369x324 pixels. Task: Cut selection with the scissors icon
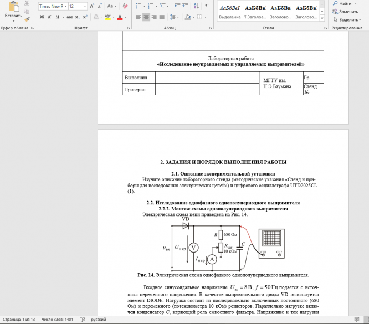[x=27, y=3]
